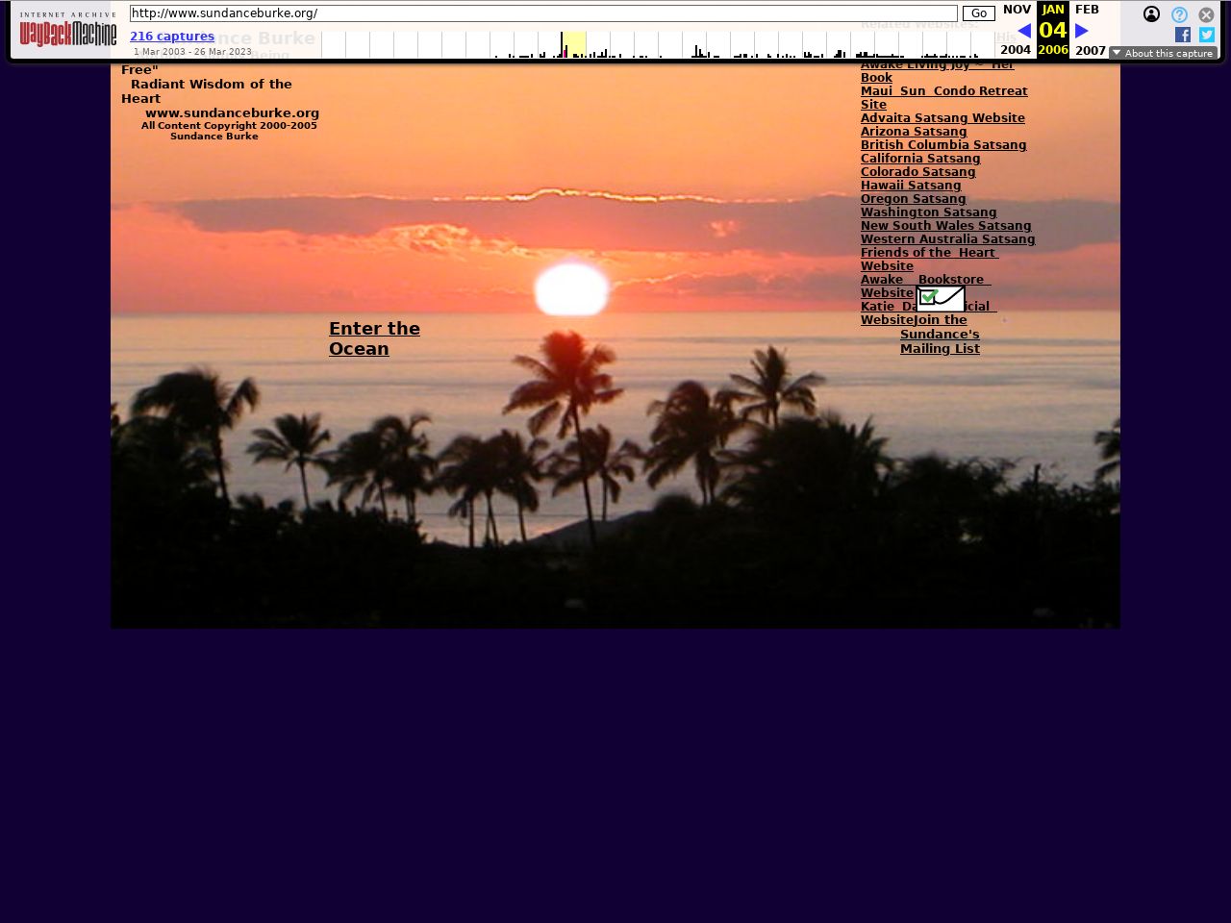Open the Hawaii Satsang link

(910, 186)
